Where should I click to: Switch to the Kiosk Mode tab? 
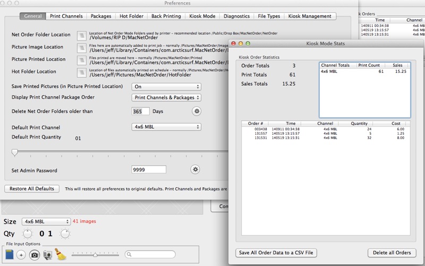point(202,16)
